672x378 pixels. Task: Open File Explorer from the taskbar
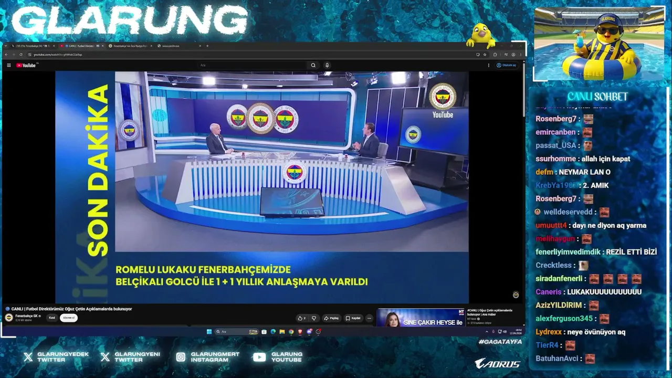point(282,332)
